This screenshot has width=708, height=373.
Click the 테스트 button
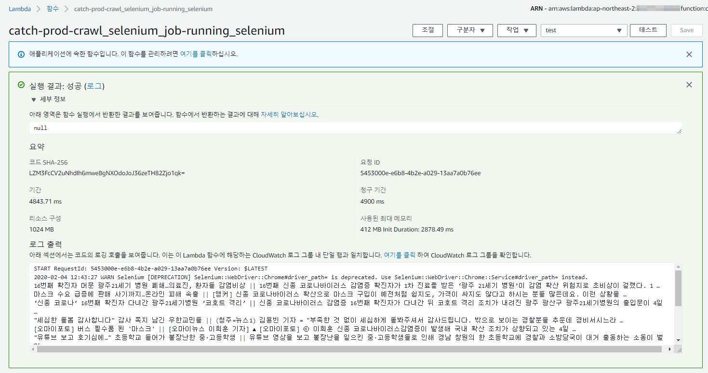648,30
